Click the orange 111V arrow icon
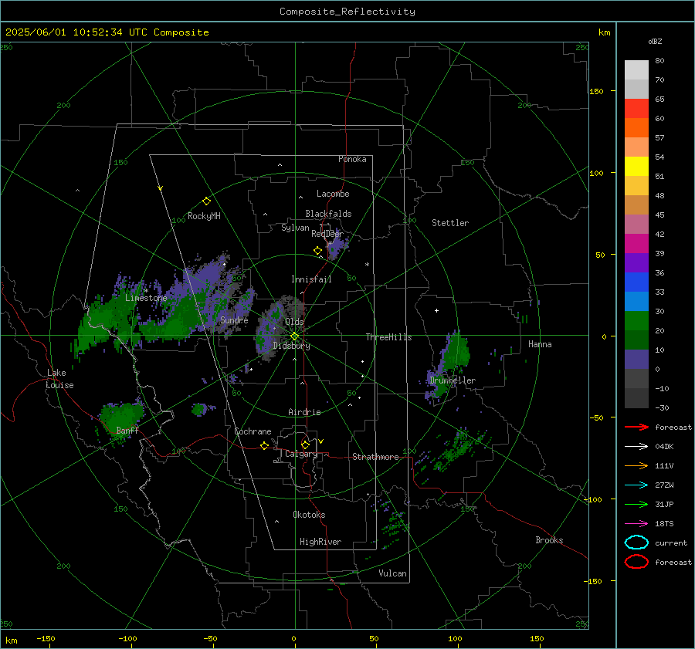This screenshot has height=649, width=695. (x=636, y=465)
